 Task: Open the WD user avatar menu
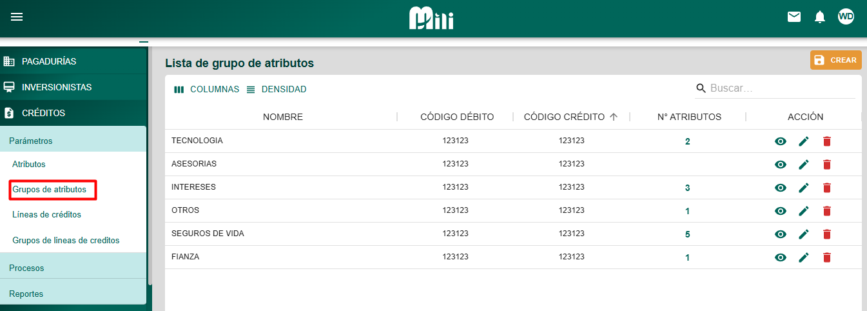pyautogui.click(x=846, y=17)
